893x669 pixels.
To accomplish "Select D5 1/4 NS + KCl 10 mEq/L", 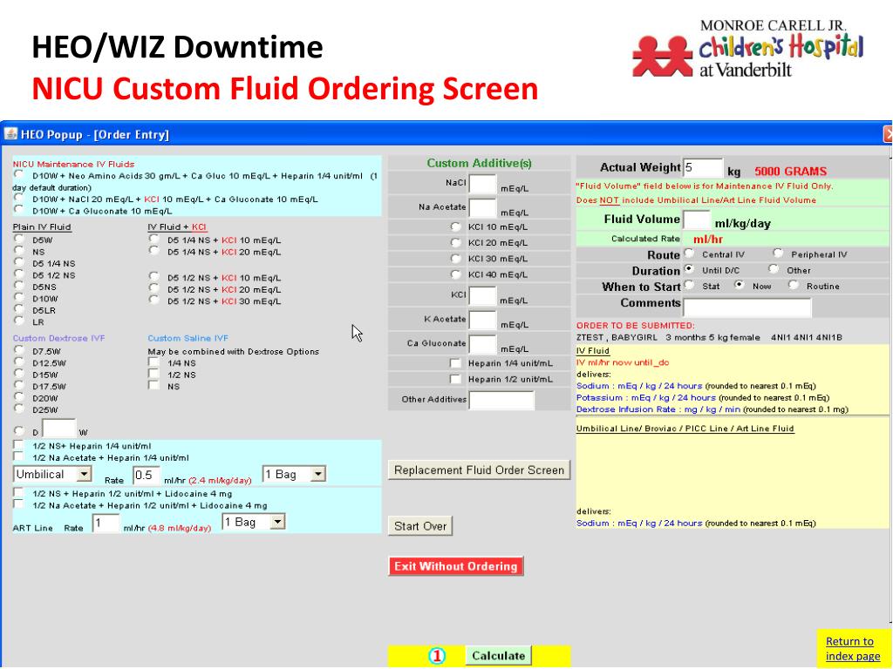I will pyautogui.click(x=153, y=239).
